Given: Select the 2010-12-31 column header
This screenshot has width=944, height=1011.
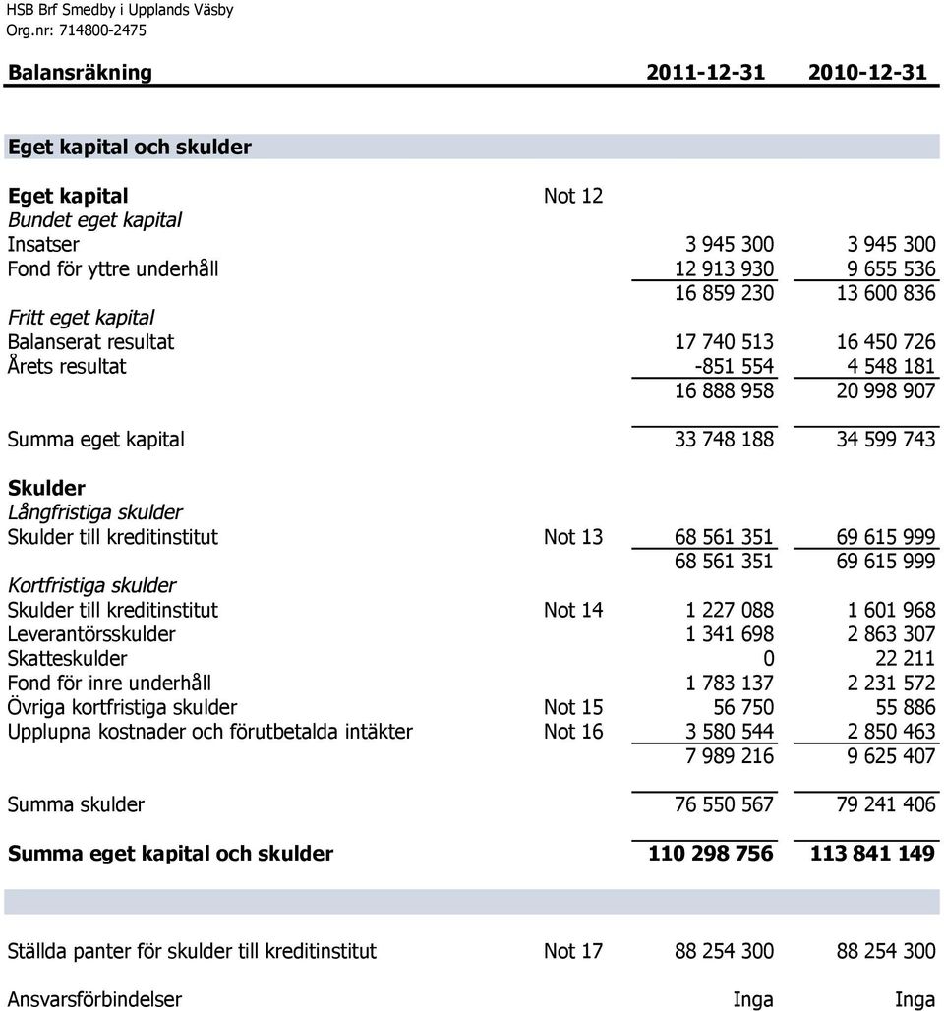Looking at the screenshot, I should [867, 72].
